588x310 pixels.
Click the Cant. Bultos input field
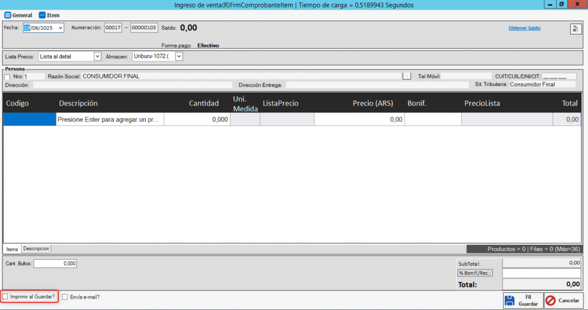(55, 264)
